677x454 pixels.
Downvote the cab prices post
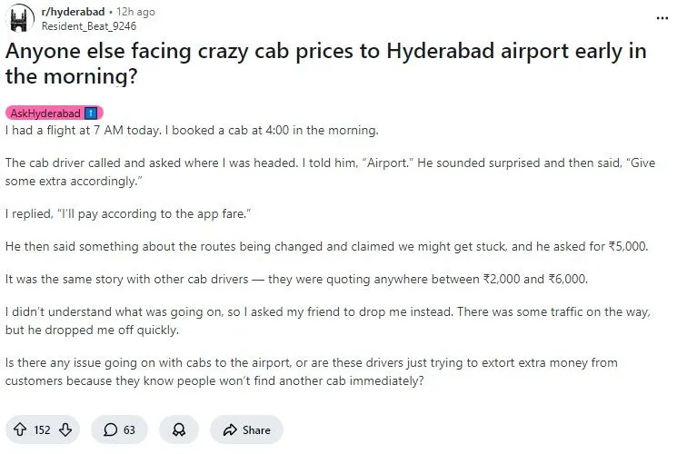point(65,429)
